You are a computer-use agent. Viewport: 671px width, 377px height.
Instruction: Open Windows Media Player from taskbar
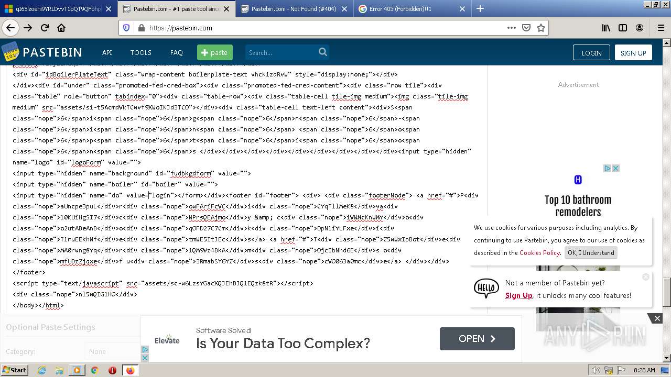click(x=77, y=370)
